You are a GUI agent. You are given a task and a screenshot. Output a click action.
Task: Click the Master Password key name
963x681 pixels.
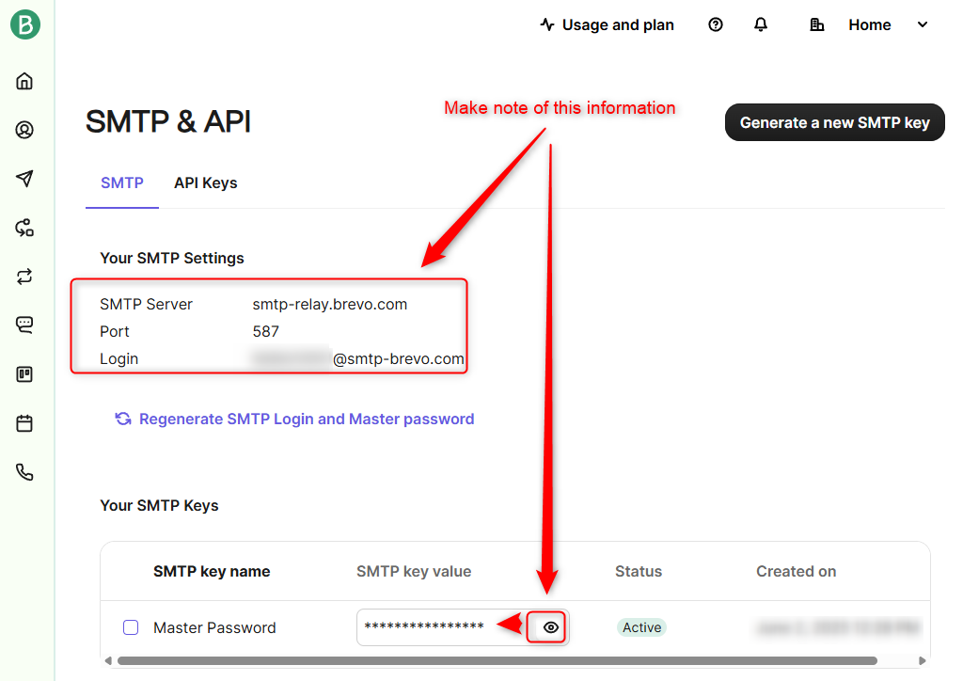pos(215,627)
